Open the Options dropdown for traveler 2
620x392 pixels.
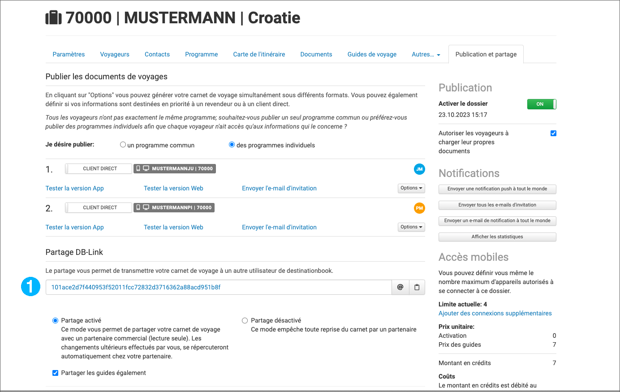(x=411, y=227)
